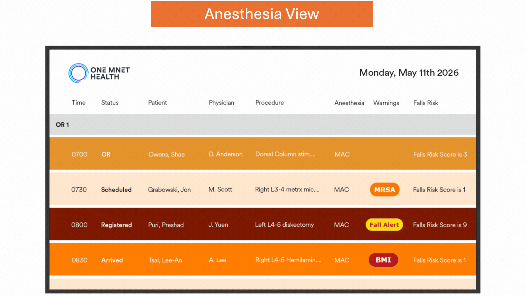
Task: Click the Monday, May 11th 2026 date
Action: pyautogui.click(x=409, y=73)
